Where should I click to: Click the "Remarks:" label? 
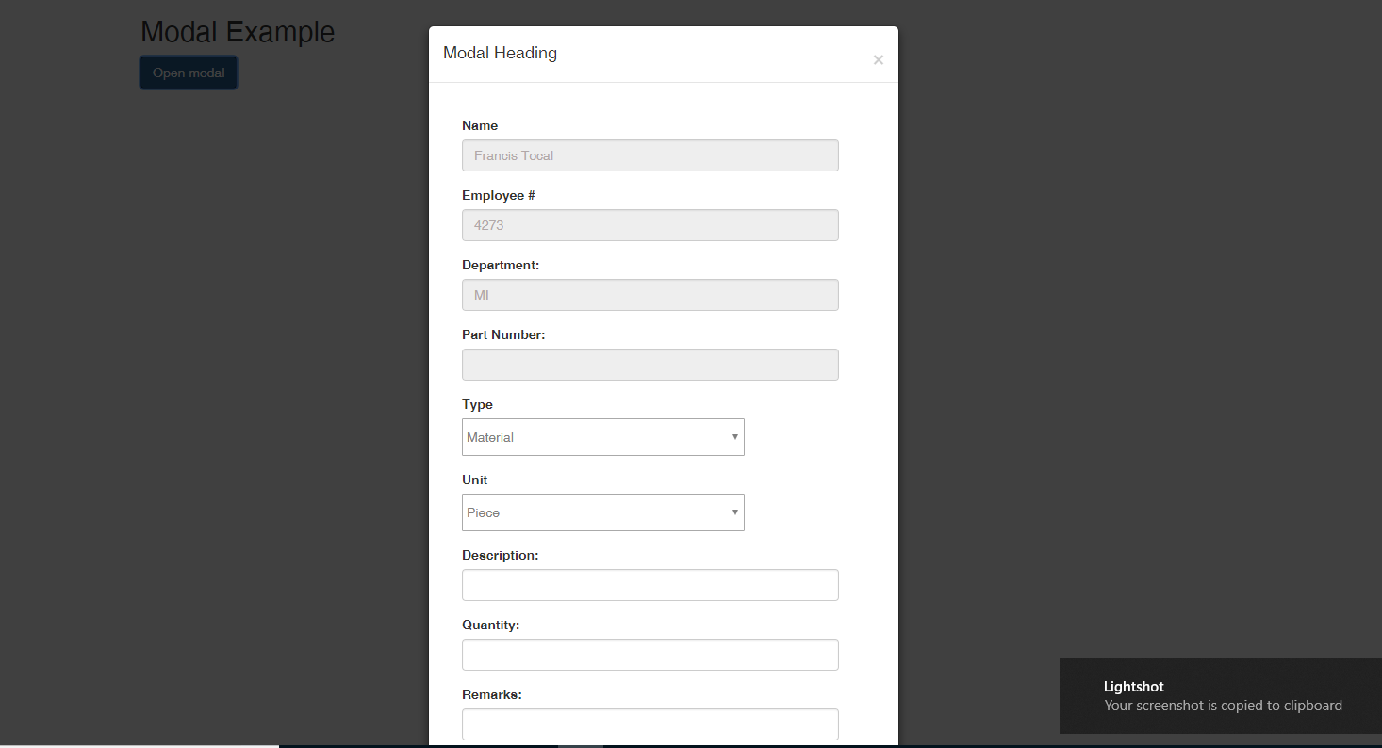492,694
